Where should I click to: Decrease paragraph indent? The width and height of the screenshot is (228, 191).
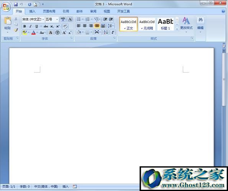[x=105, y=19]
